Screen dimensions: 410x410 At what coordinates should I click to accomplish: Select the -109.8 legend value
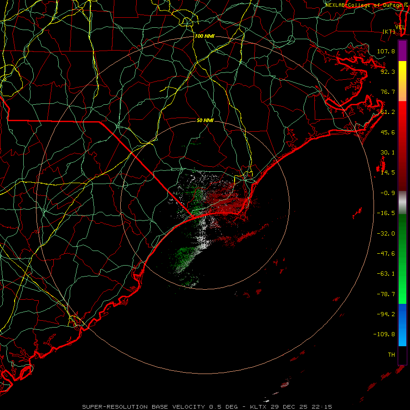384,334
